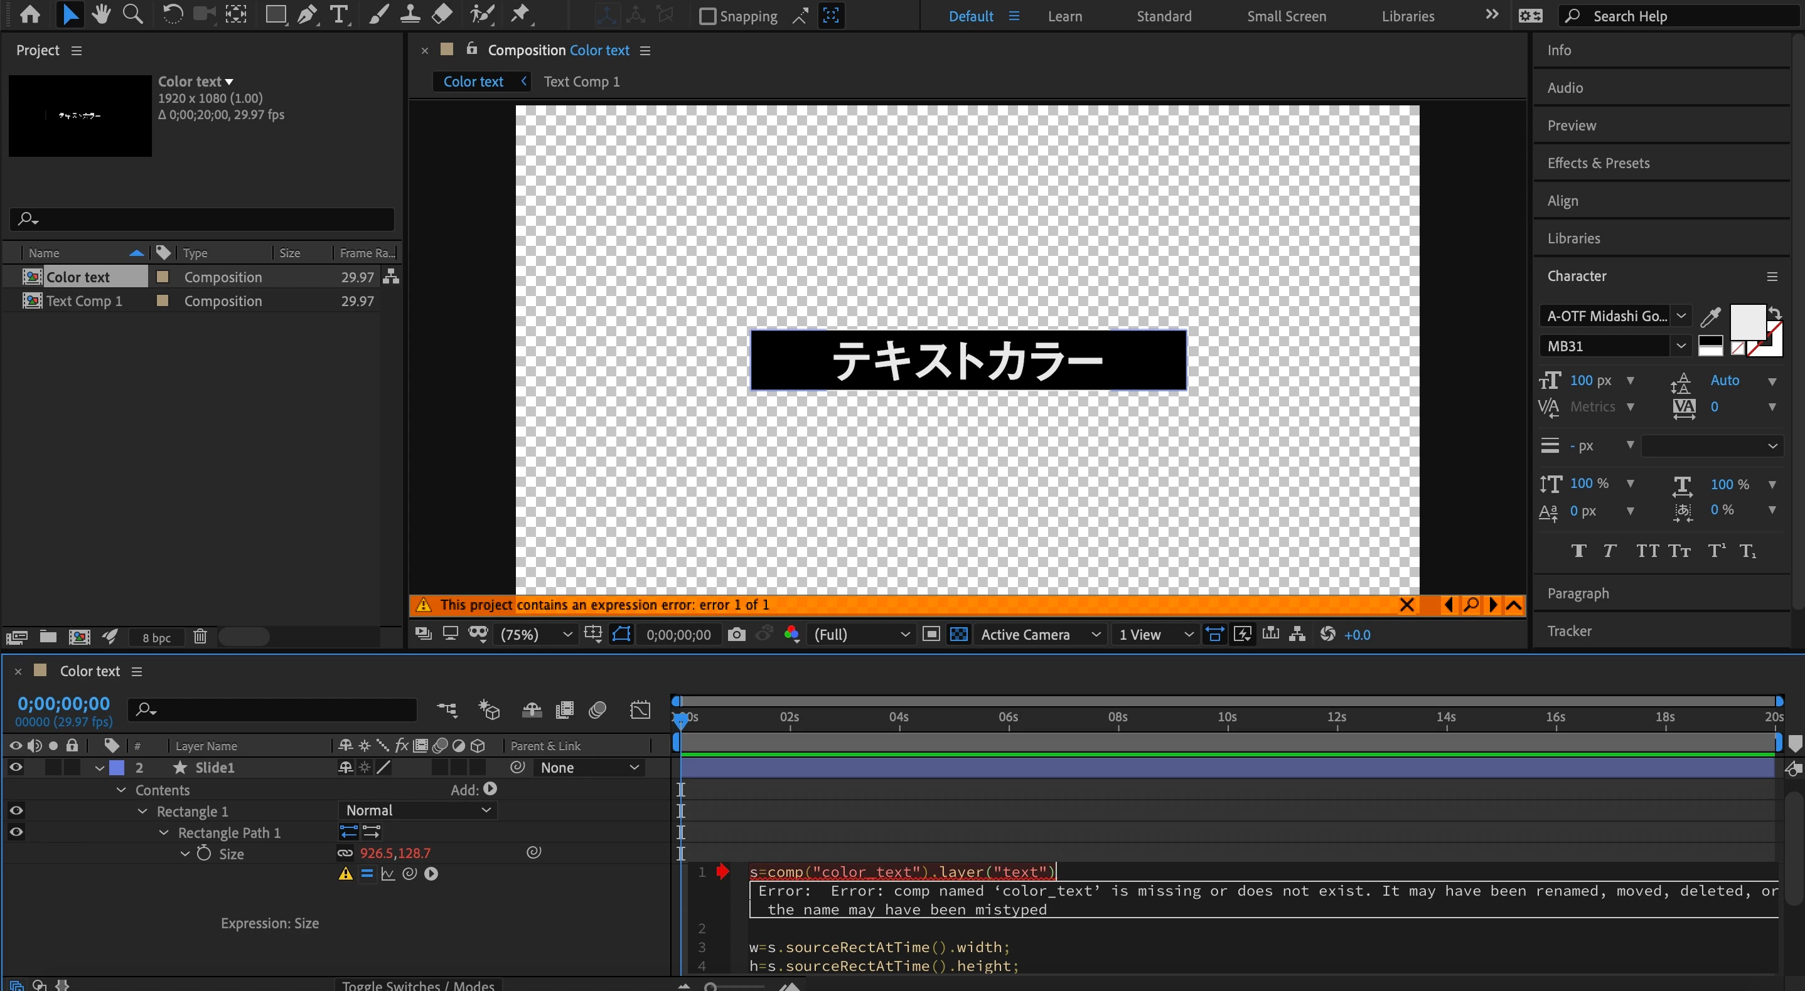The width and height of the screenshot is (1805, 991).
Task: Select Text Comp 1 in Project list
Action: coord(84,301)
